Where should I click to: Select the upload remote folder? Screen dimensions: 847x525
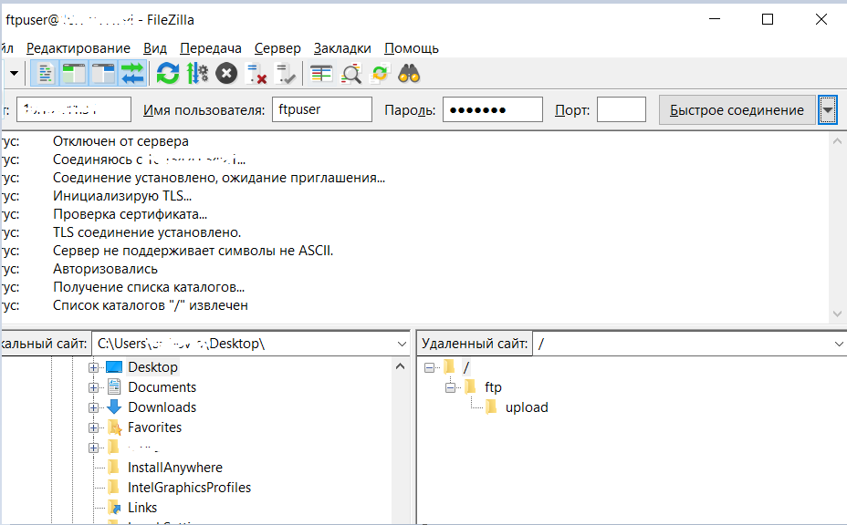(527, 407)
